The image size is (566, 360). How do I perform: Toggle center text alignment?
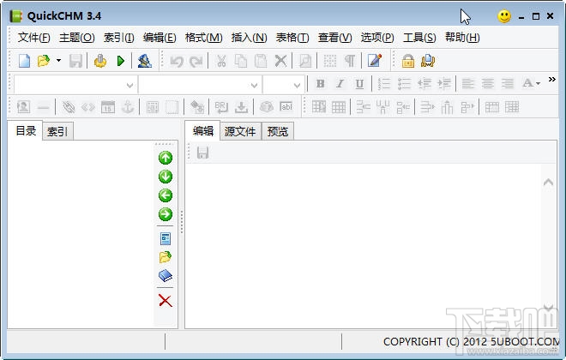coord(488,84)
